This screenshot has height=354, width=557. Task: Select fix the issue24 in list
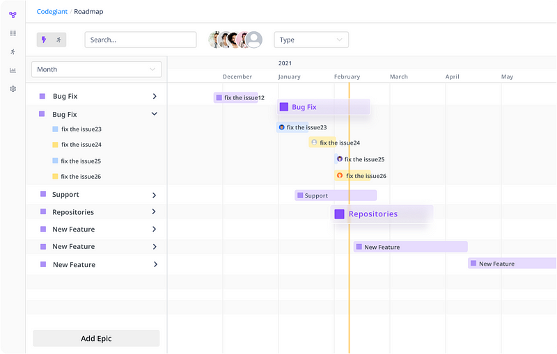pyautogui.click(x=81, y=145)
